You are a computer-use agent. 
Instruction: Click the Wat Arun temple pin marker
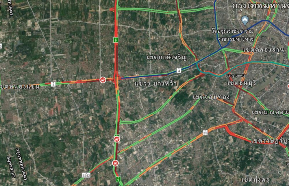click(245, 21)
